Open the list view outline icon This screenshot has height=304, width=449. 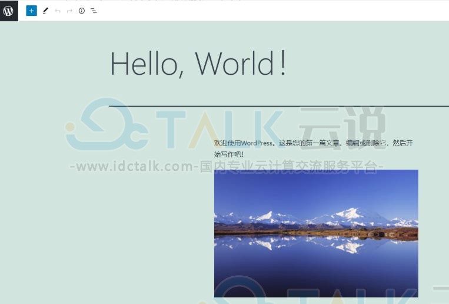click(94, 11)
